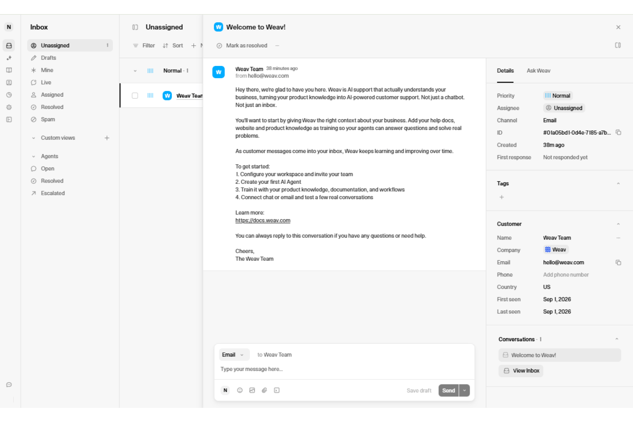Send the message

[448, 390]
